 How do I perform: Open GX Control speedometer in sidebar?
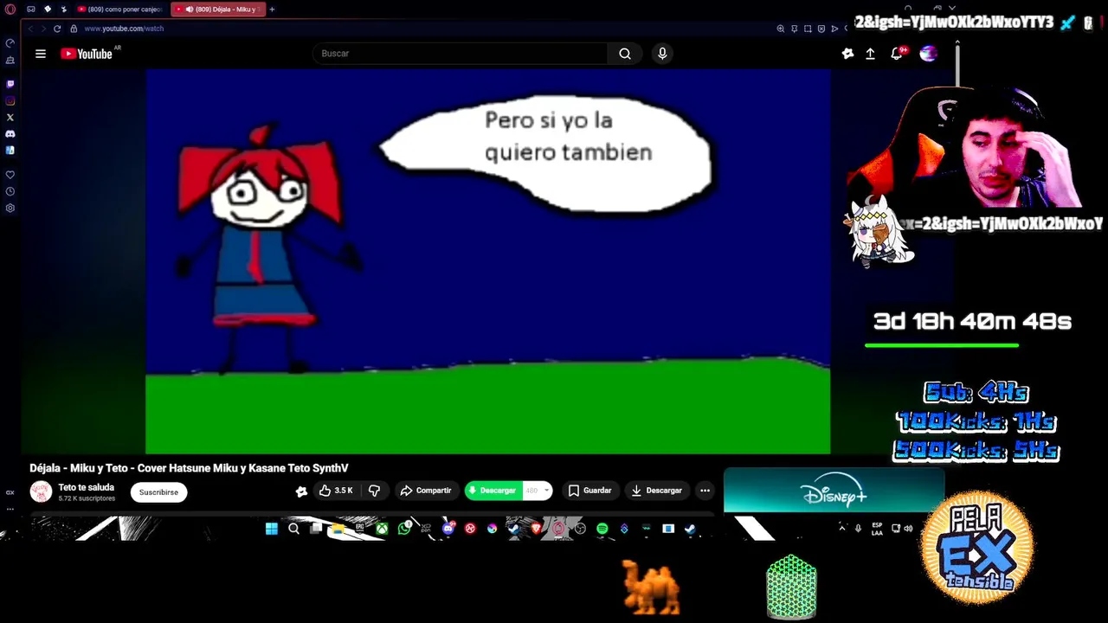[10, 43]
